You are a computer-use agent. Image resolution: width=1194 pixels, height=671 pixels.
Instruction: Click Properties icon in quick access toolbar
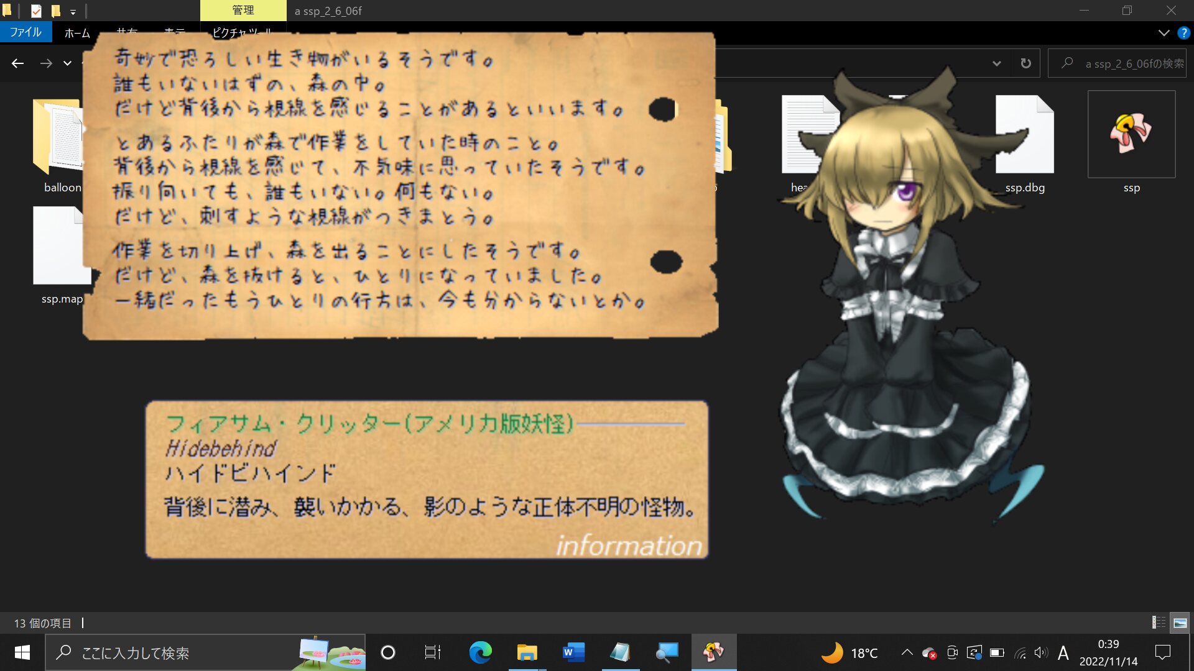click(36, 11)
